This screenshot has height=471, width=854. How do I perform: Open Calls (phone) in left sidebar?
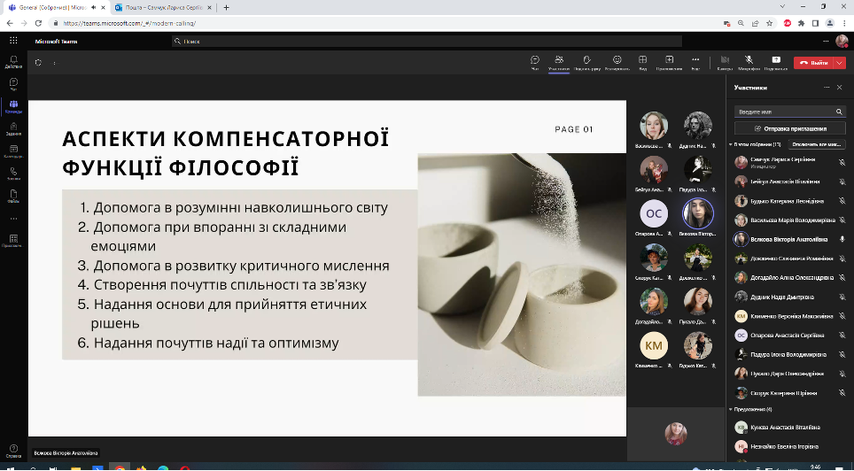coord(13,174)
